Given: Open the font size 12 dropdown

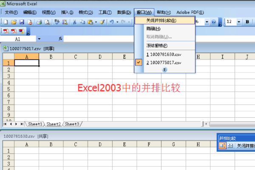Looking at the screenshot, I should pyautogui.click(x=239, y=22).
